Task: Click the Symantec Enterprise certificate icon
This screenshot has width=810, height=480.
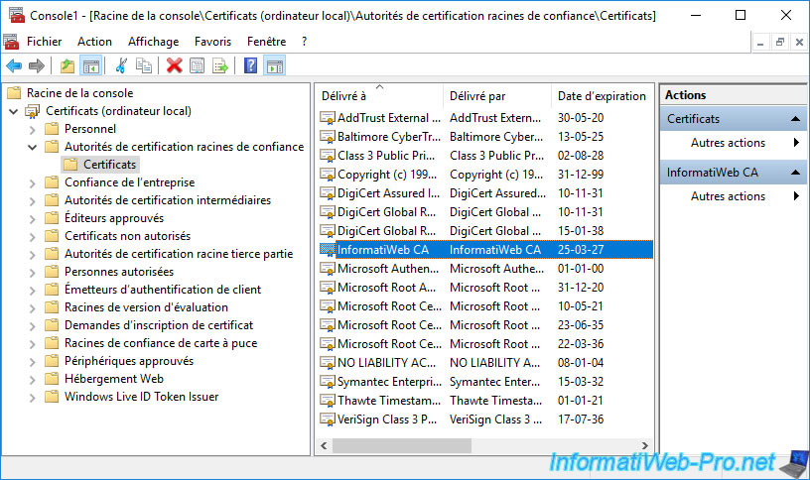Action: click(x=327, y=382)
